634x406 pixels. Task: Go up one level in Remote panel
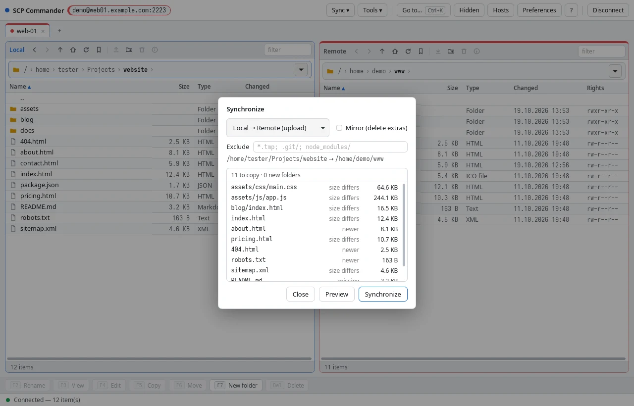pyautogui.click(x=382, y=51)
